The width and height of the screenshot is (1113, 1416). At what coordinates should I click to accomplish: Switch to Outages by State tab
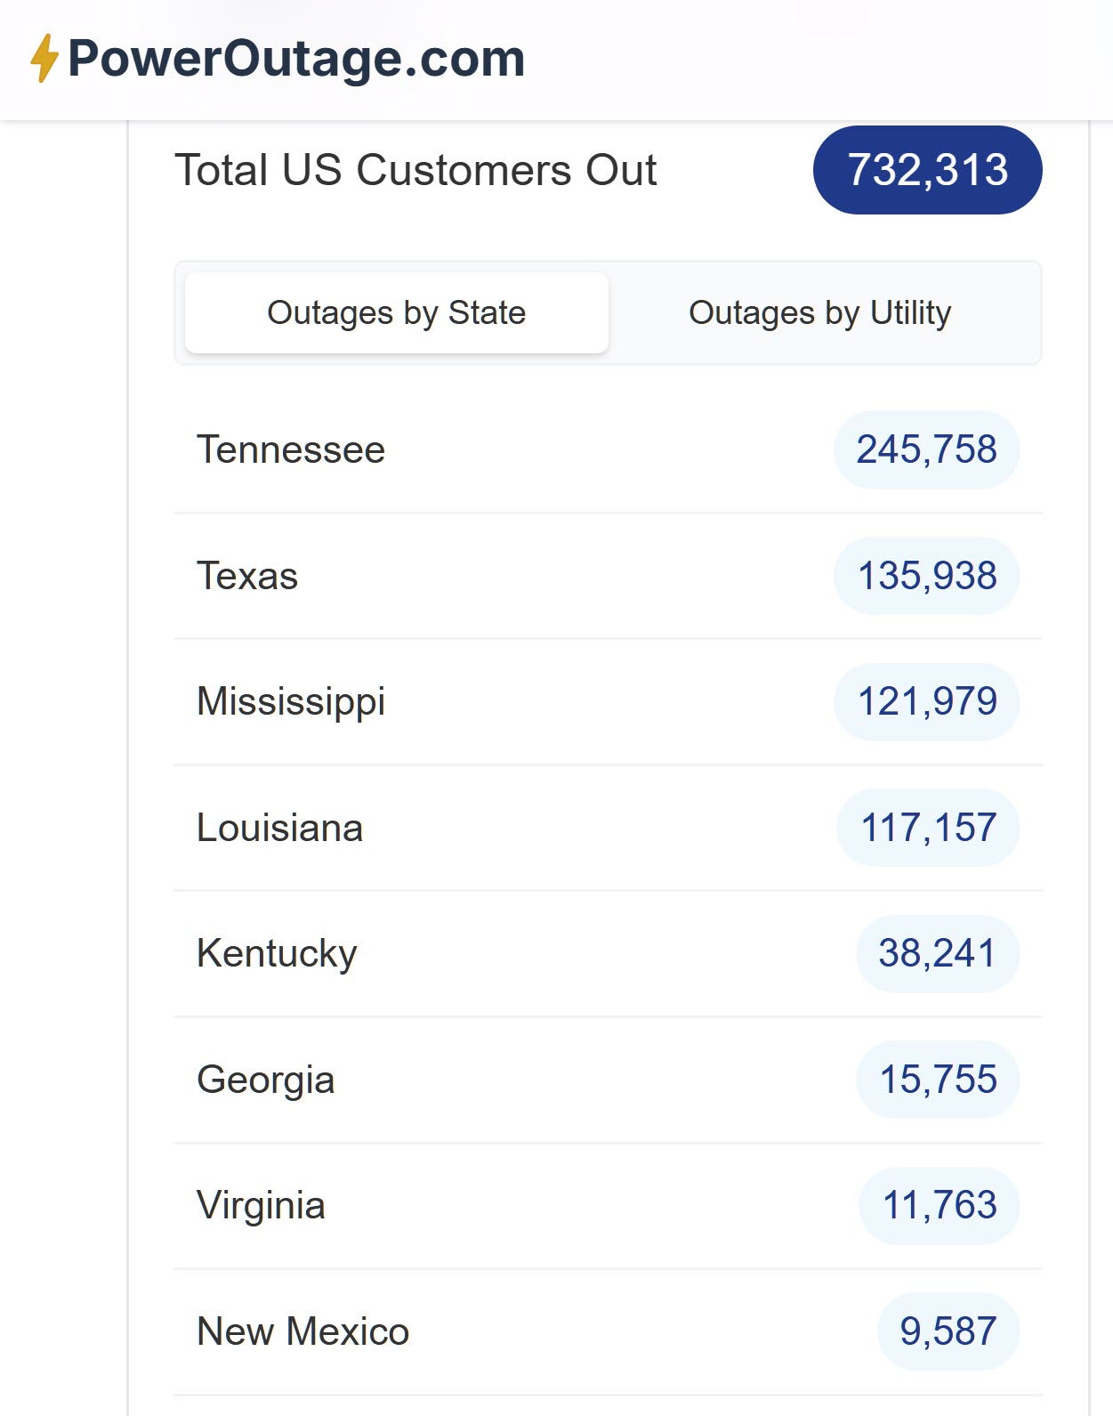[396, 313]
